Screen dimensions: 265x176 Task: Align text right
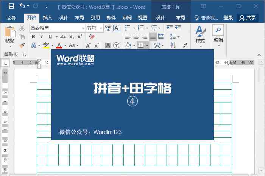(x=145, y=37)
